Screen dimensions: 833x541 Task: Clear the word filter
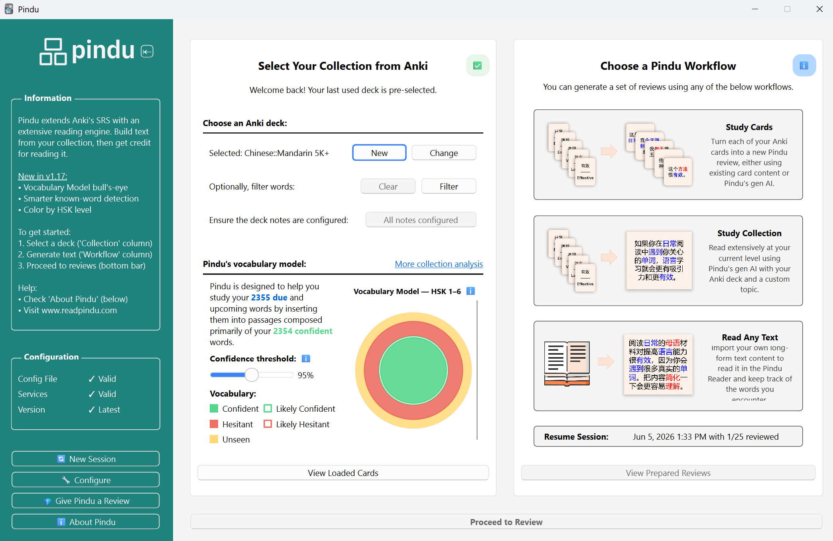tap(388, 186)
